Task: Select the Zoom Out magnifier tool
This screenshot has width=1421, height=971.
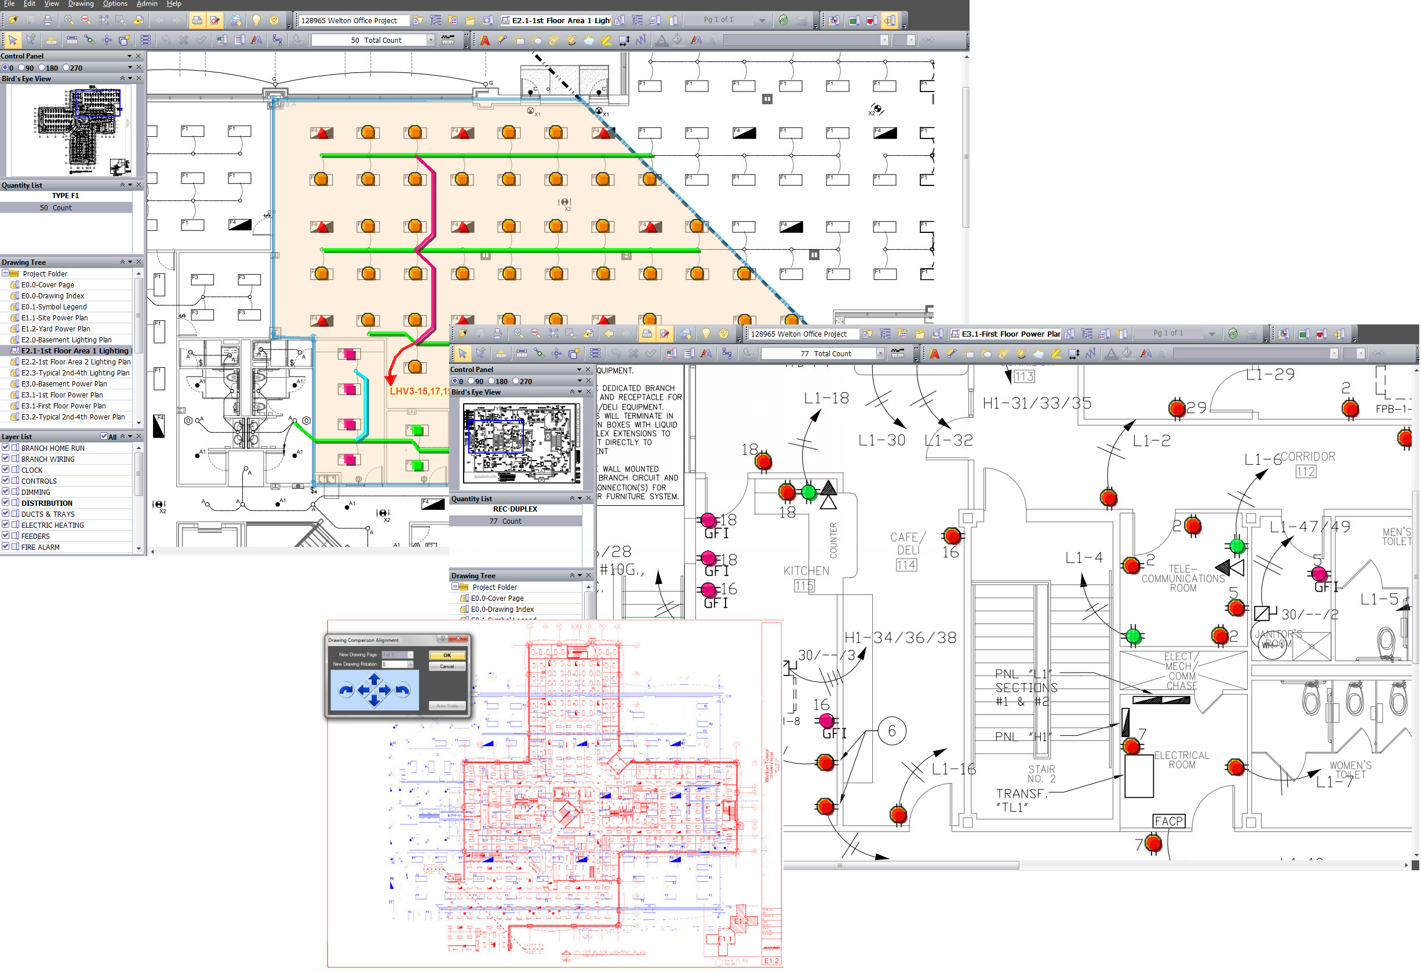Action: [86, 20]
